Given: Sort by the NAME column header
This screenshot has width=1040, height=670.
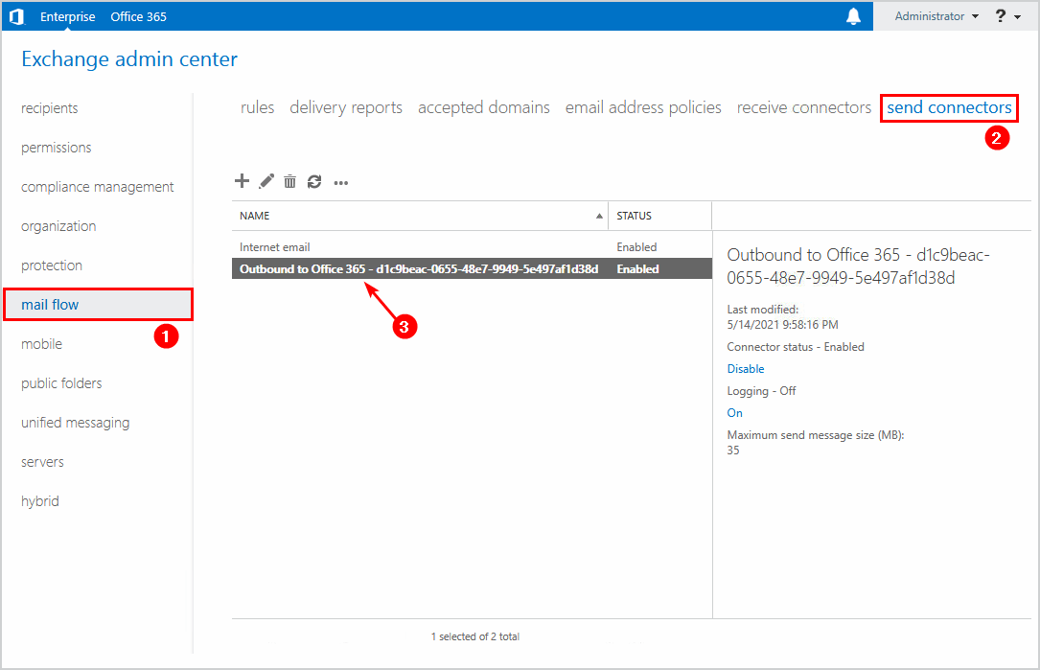Looking at the screenshot, I should click(420, 216).
